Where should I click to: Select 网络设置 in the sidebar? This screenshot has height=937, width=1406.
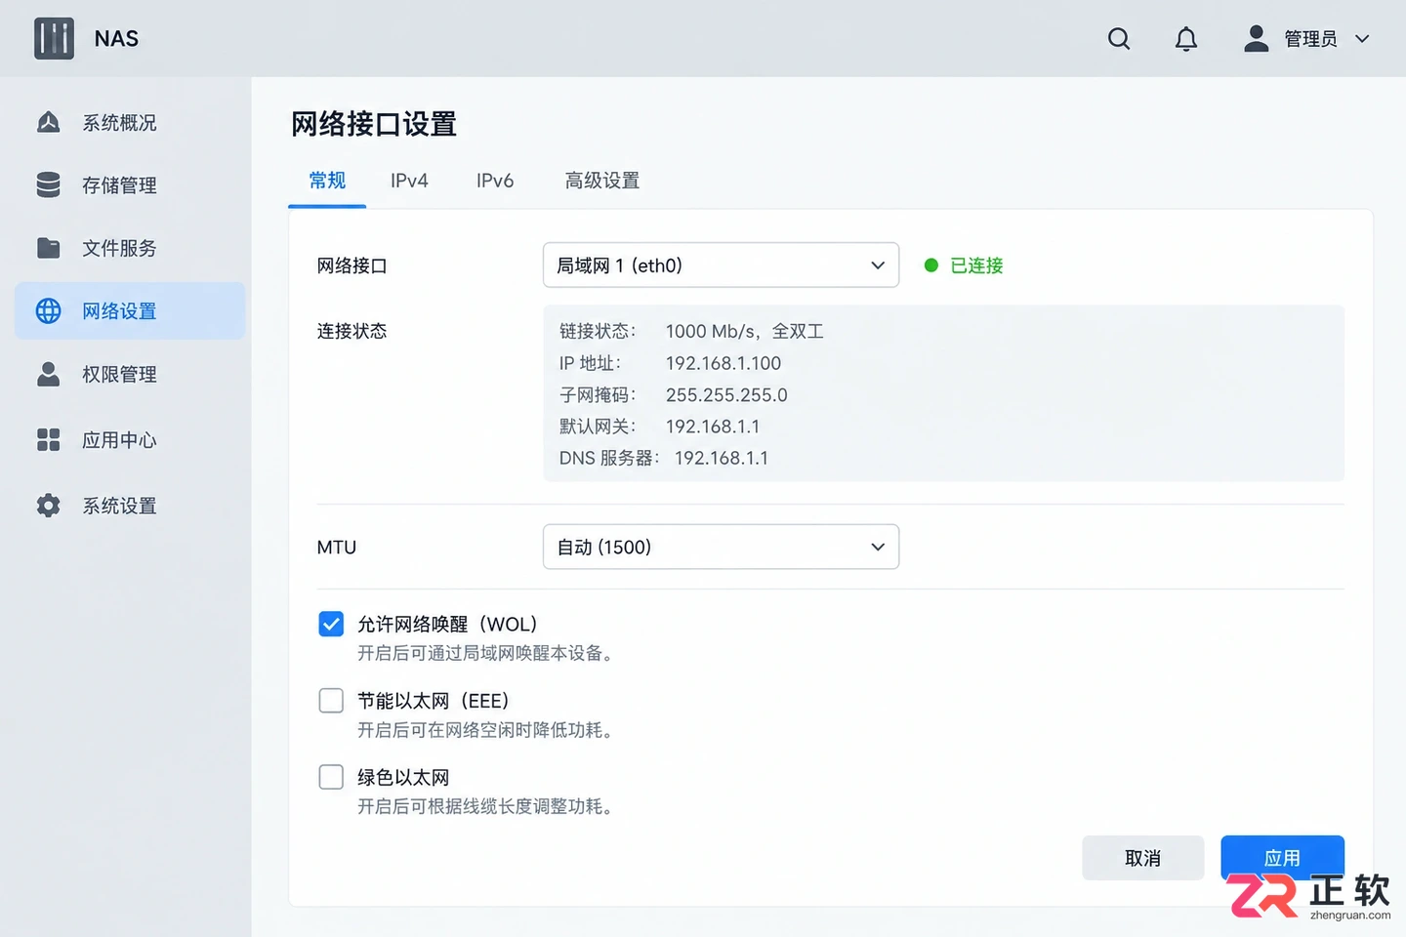pyautogui.click(x=130, y=310)
